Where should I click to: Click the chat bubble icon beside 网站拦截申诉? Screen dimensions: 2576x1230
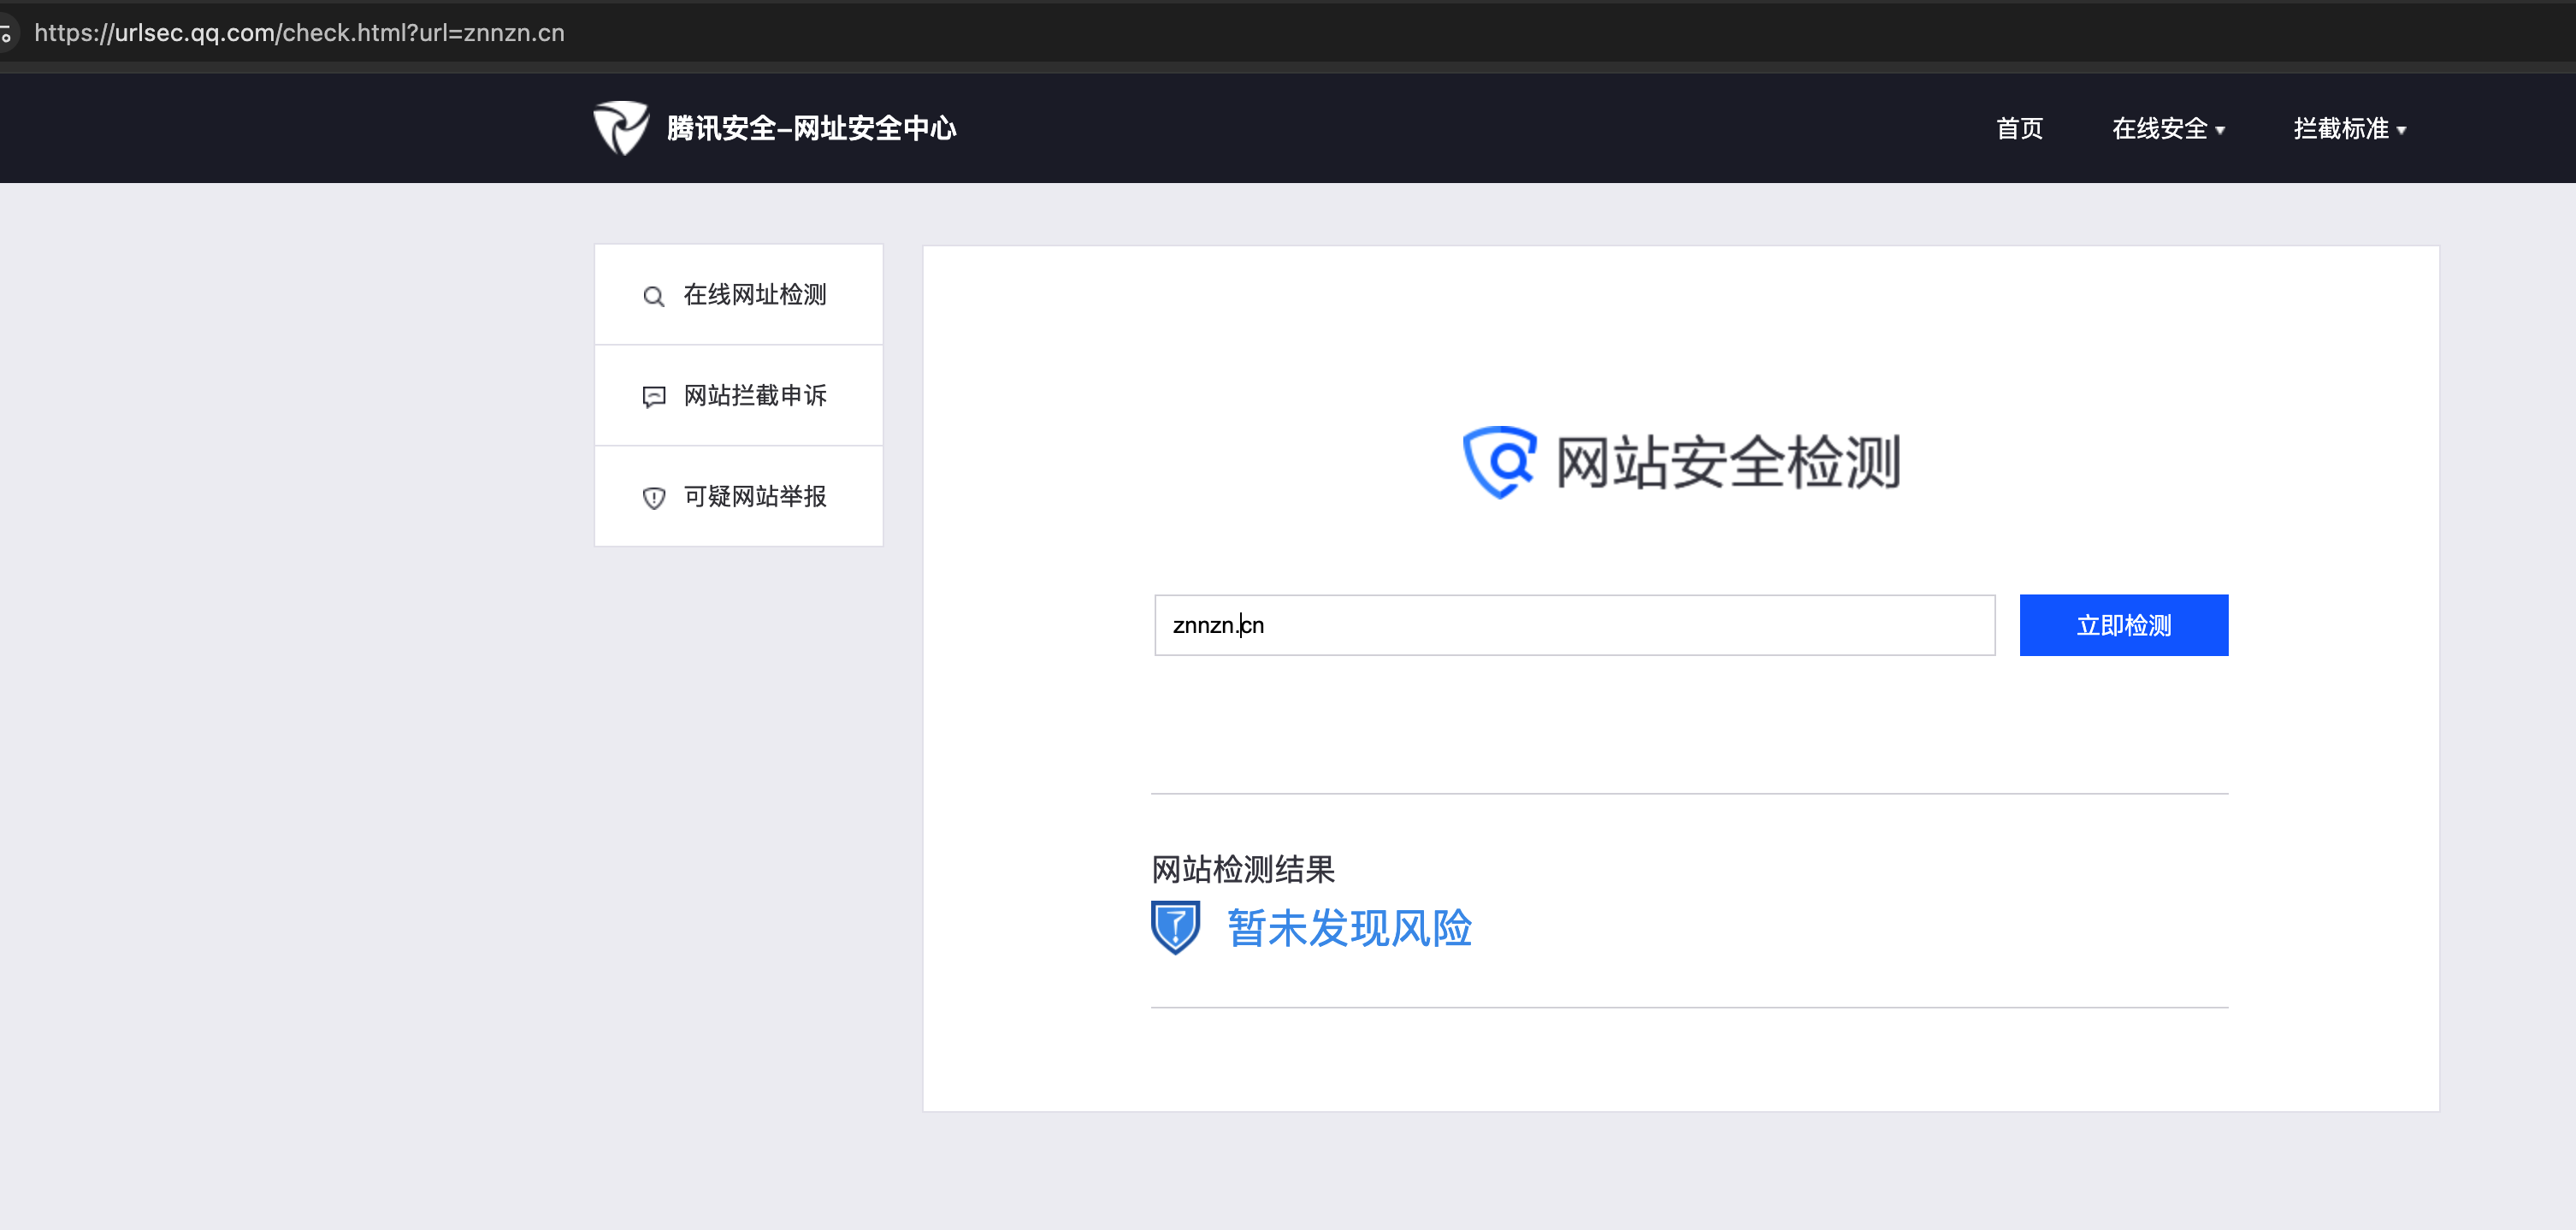(x=653, y=397)
